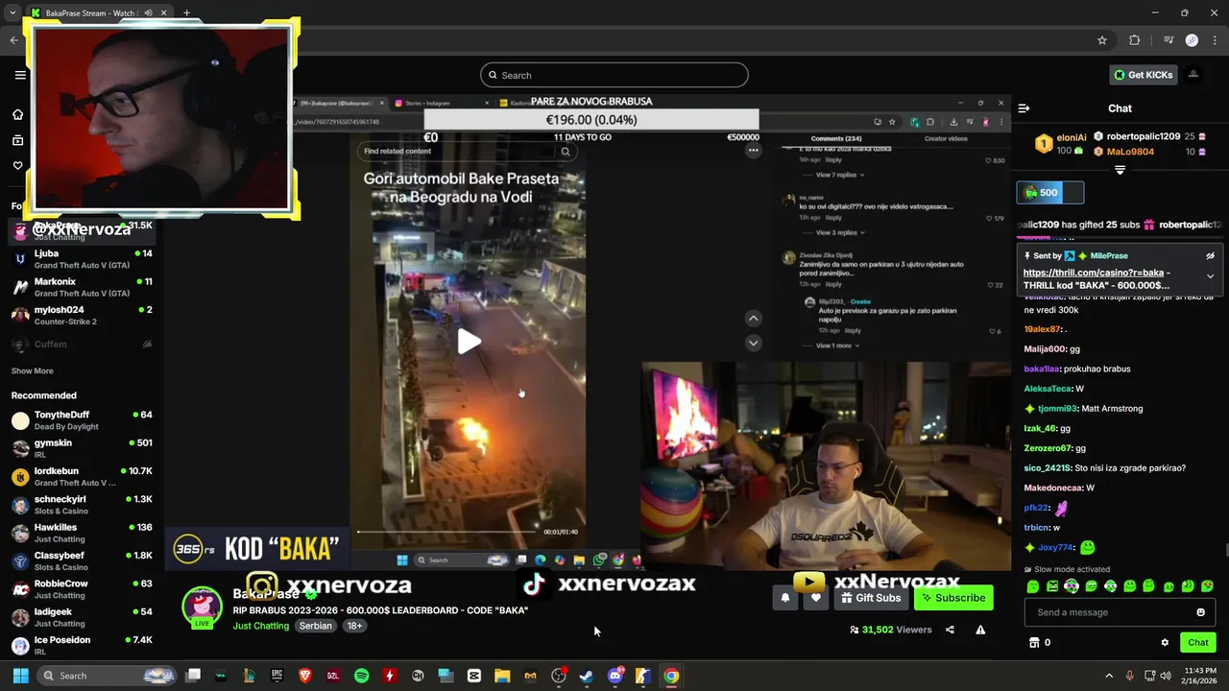The image size is (1229, 691).
Task: Open Ljuba channel in sidebar
Action: coord(82,259)
